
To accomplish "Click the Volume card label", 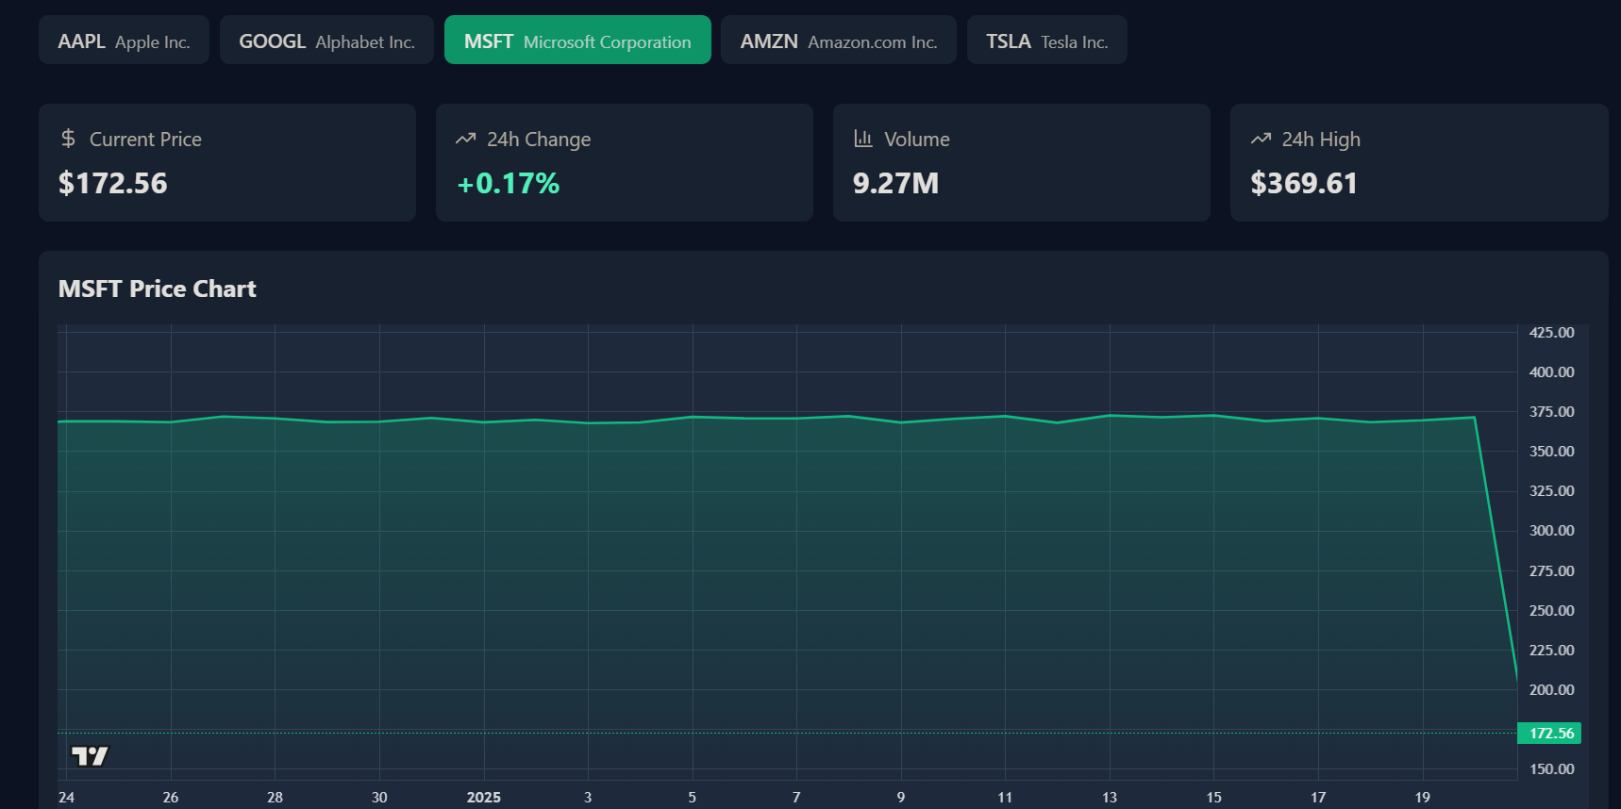I will [x=917, y=140].
